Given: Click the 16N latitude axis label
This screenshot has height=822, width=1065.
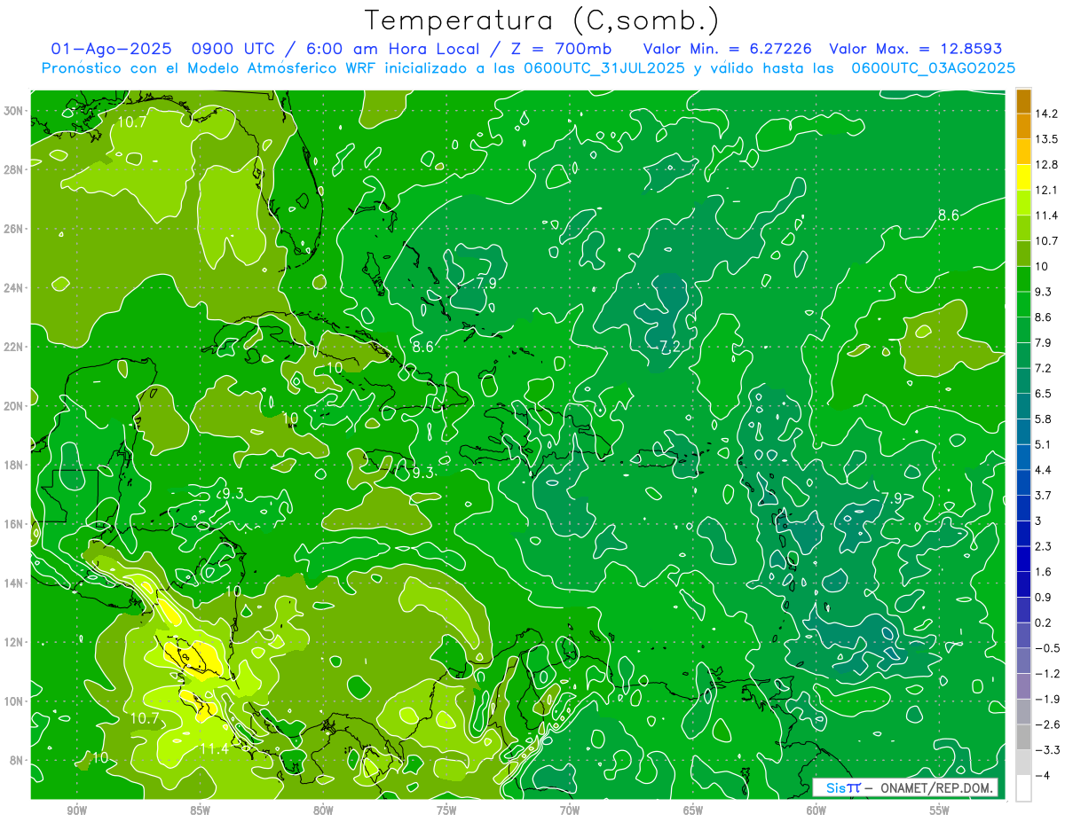Looking at the screenshot, I should [14, 524].
